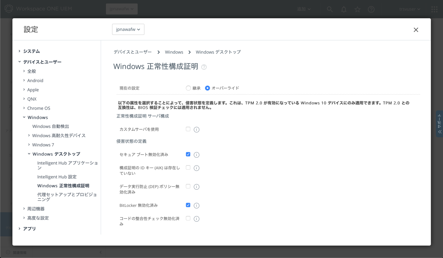Expand the Chrome OS tree node
443x258 pixels.
(x=24, y=108)
